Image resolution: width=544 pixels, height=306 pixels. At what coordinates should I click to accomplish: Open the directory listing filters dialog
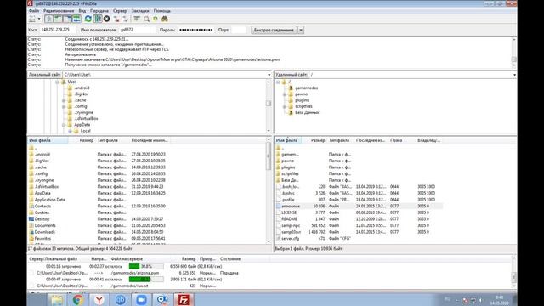[137, 19]
